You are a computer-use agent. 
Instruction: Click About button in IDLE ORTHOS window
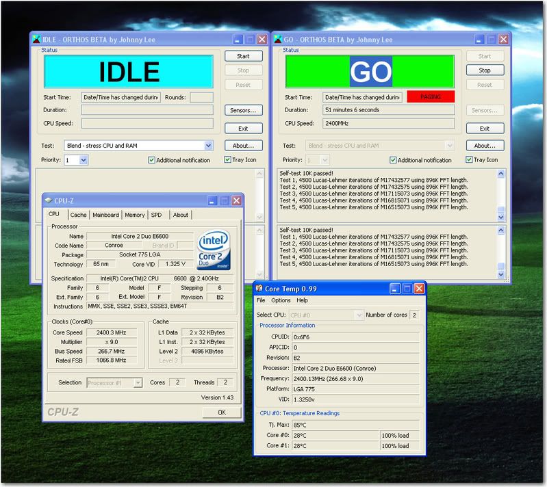[x=243, y=146]
